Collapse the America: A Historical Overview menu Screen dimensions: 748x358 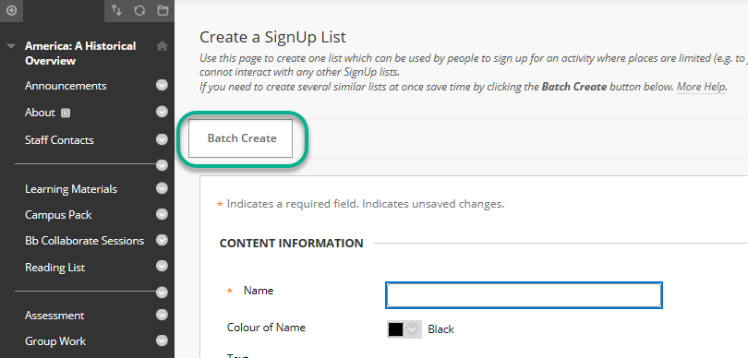click(x=11, y=46)
